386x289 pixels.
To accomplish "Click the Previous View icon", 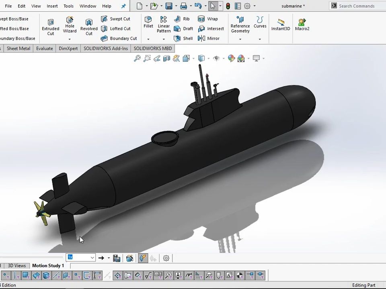I will [157, 58].
